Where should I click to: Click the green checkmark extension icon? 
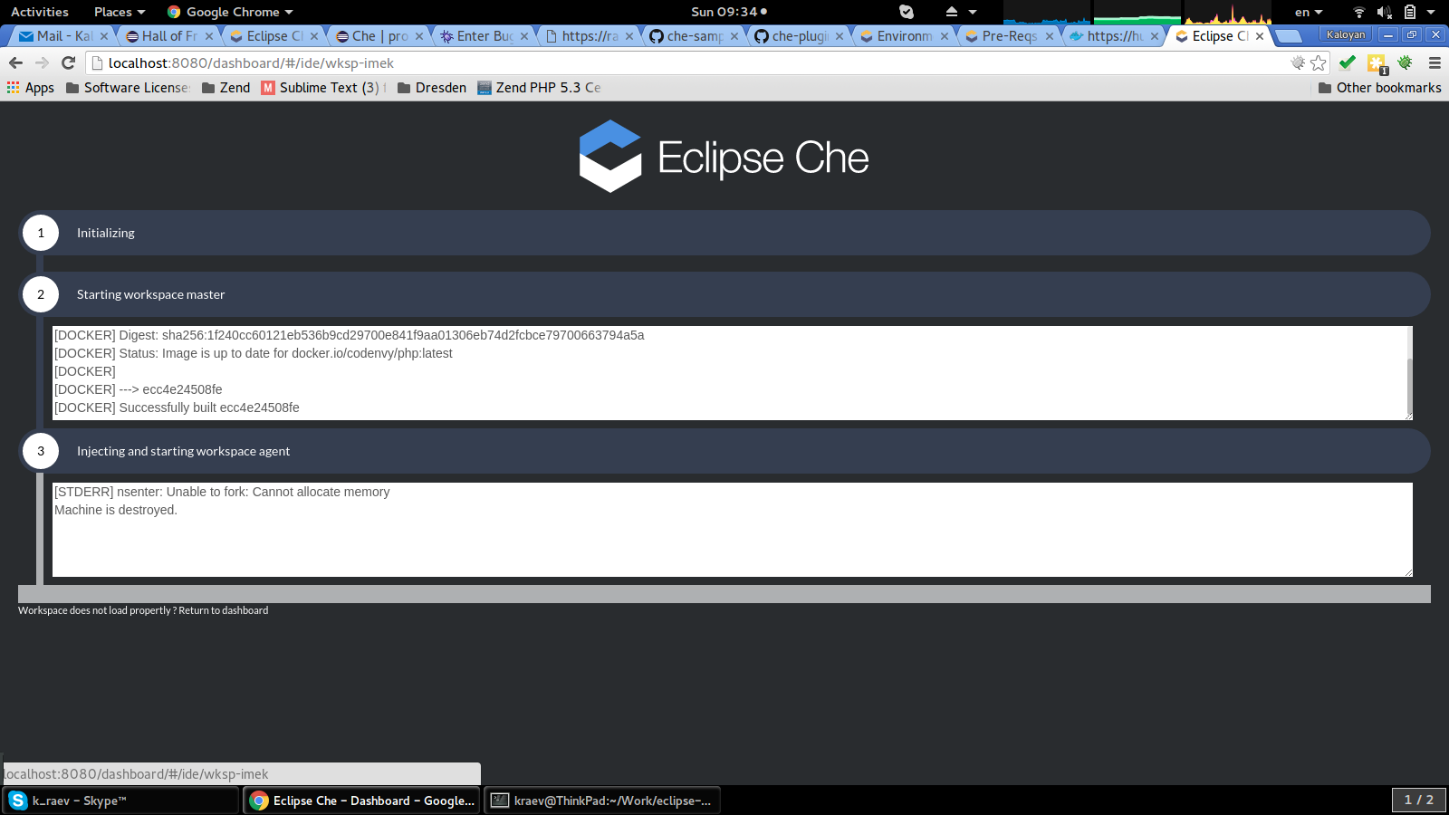(x=1348, y=62)
